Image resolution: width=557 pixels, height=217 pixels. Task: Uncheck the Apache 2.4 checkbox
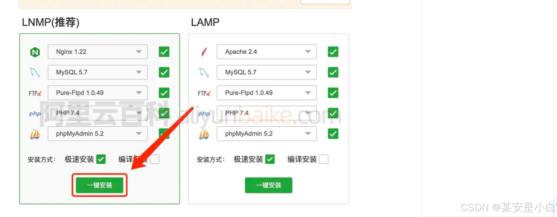pyautogui.click(x=333, y=52)
